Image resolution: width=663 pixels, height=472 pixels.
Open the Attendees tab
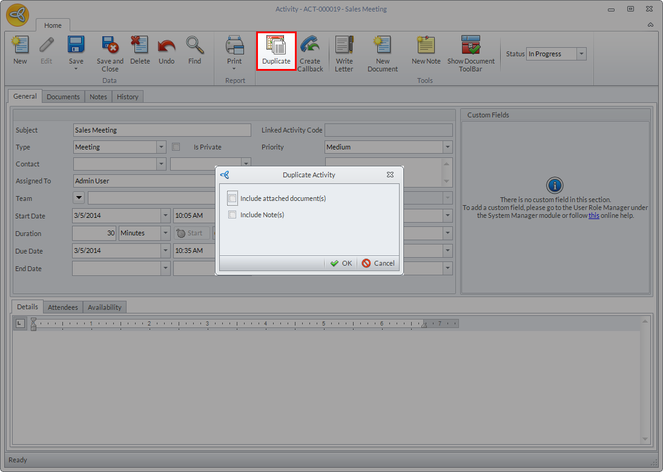pos(63,307)
